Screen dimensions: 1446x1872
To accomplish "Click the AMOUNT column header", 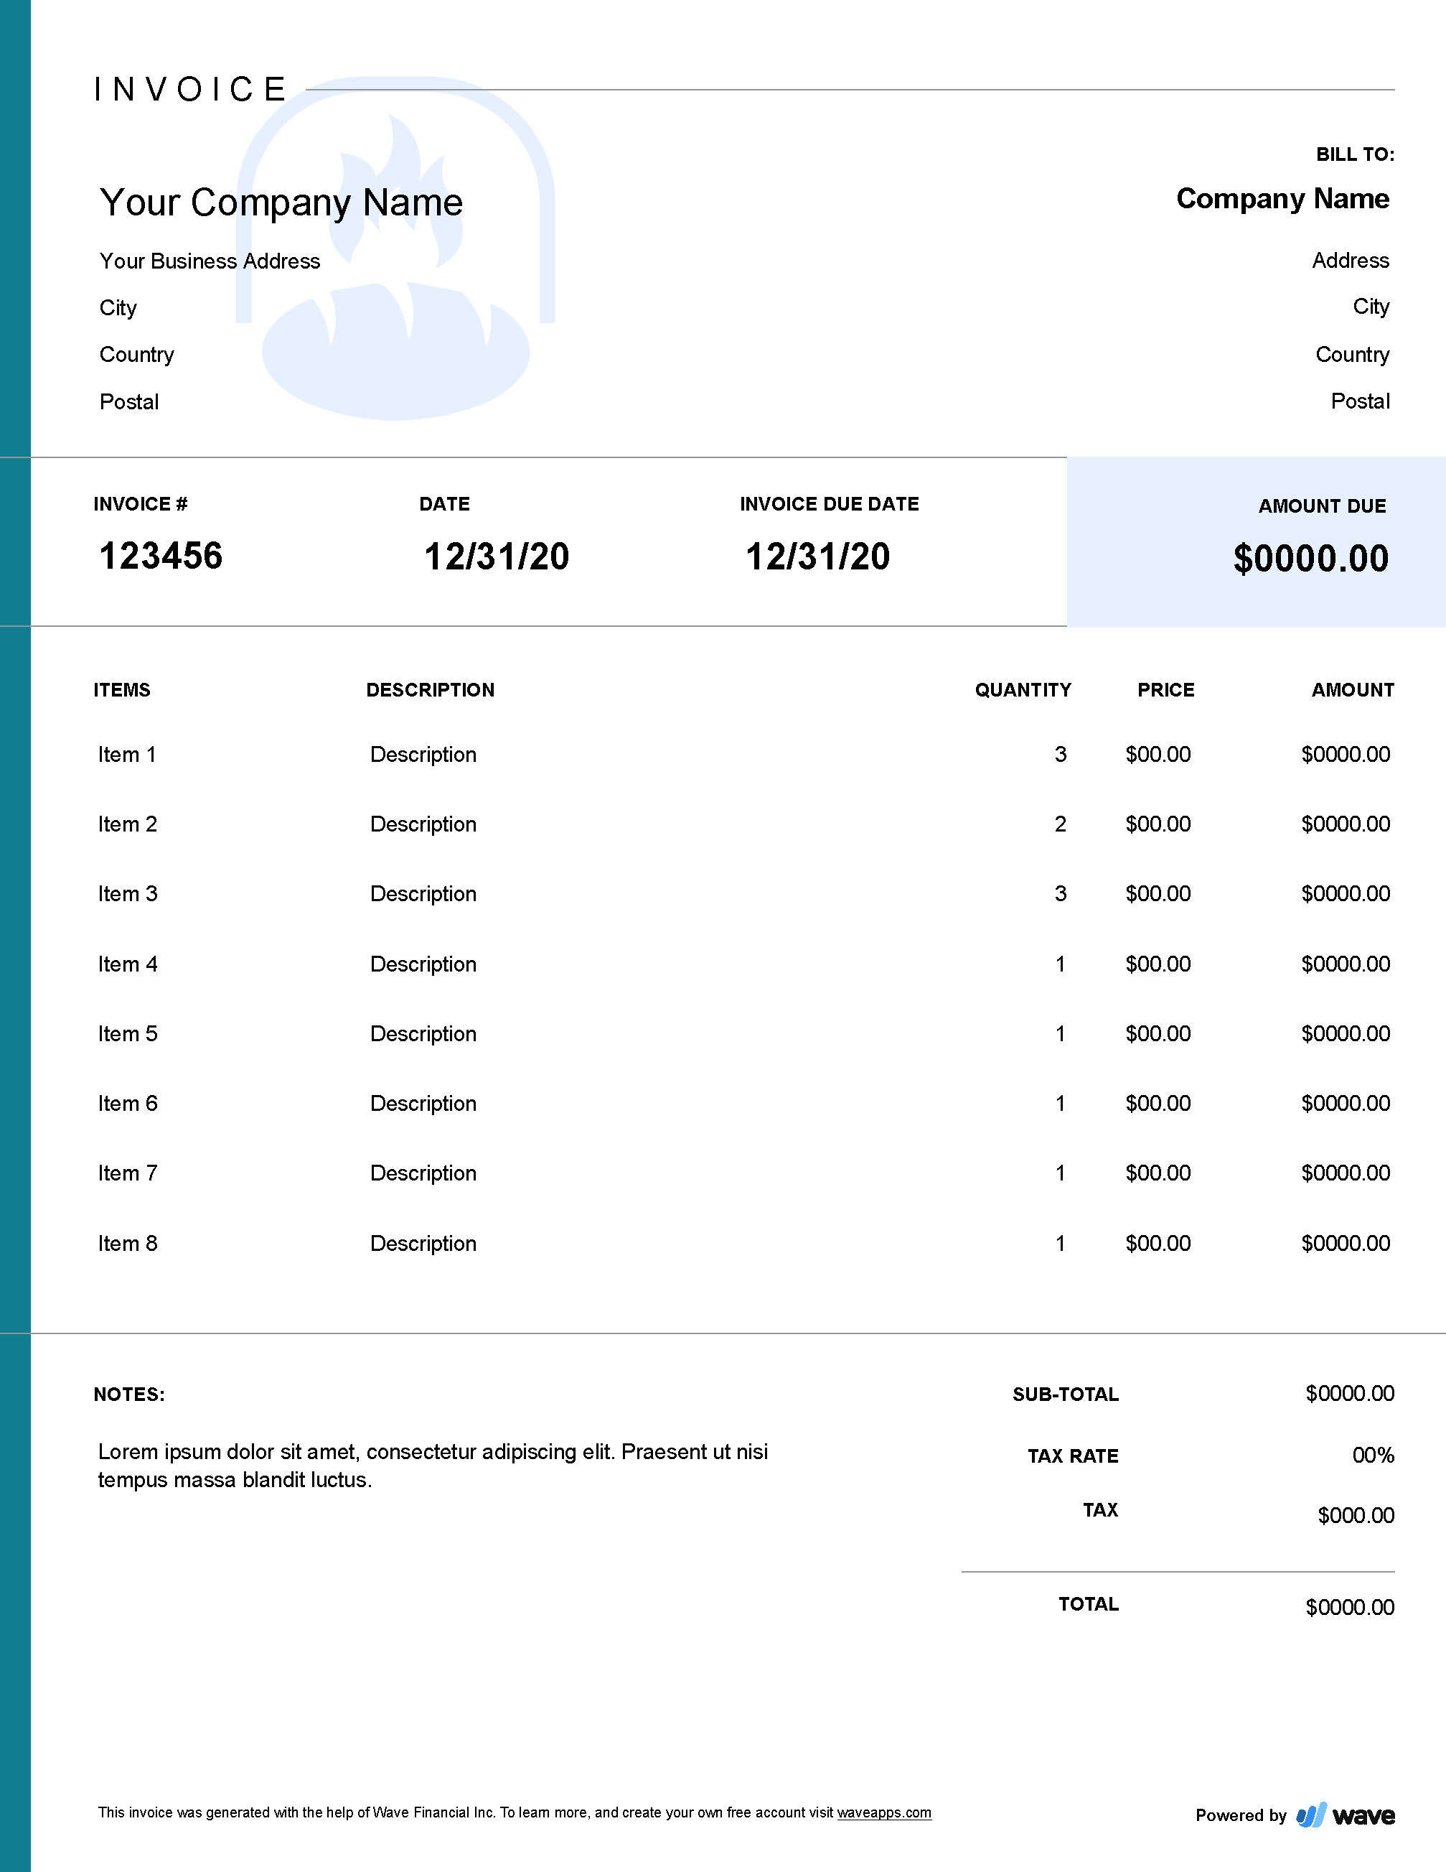I will coord(1353,690).
